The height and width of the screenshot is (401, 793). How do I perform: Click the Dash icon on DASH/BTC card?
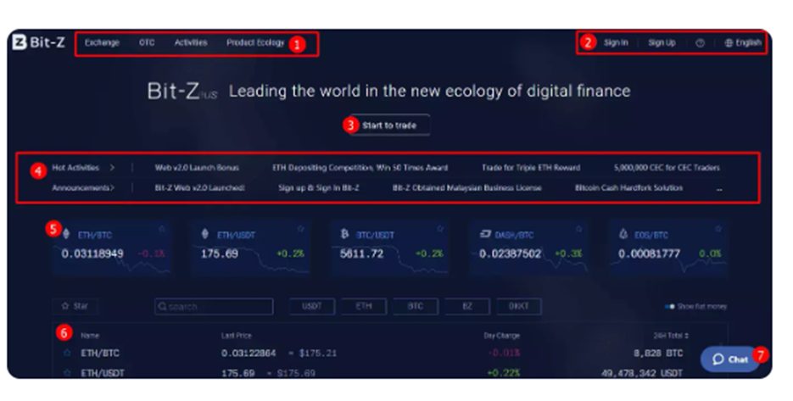coord(485,234)
